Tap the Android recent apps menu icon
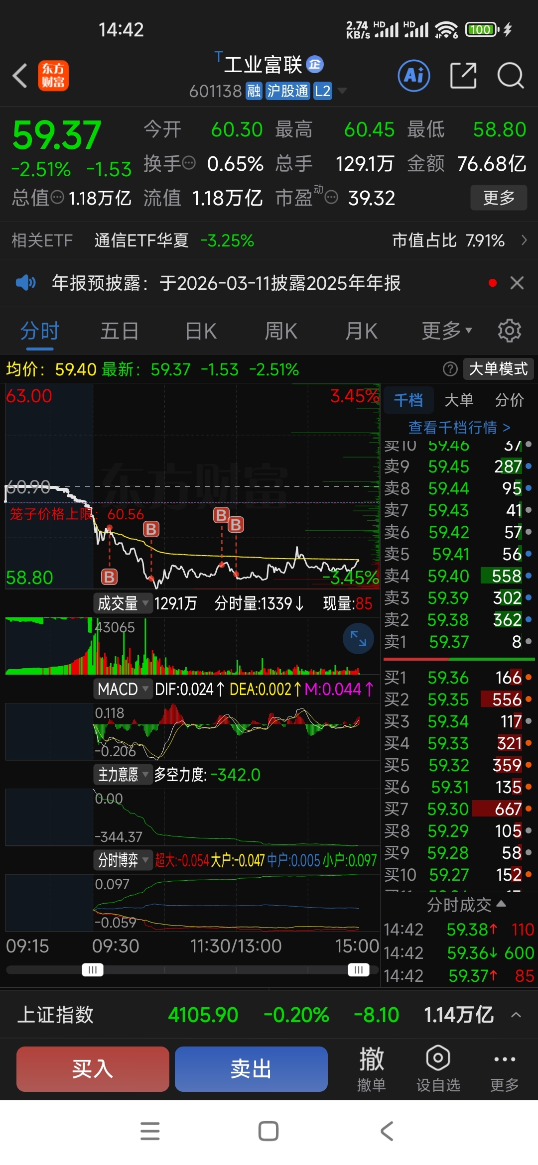Screen dimensions: 538x1165 (150, 1131)
